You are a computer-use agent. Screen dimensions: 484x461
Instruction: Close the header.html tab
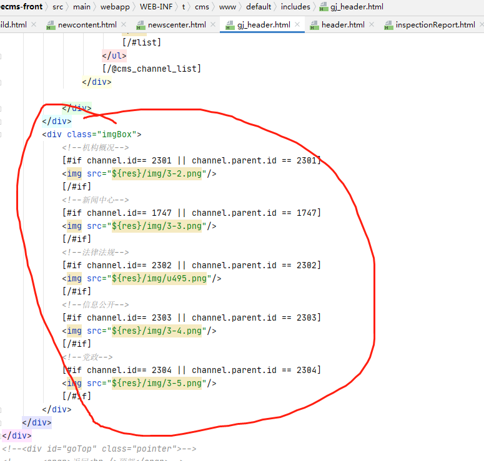[x=373, y=25]
